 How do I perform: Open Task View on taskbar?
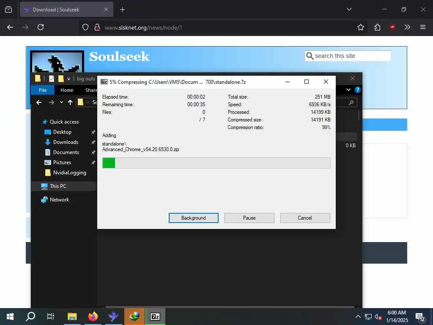(x=51, y=317)
